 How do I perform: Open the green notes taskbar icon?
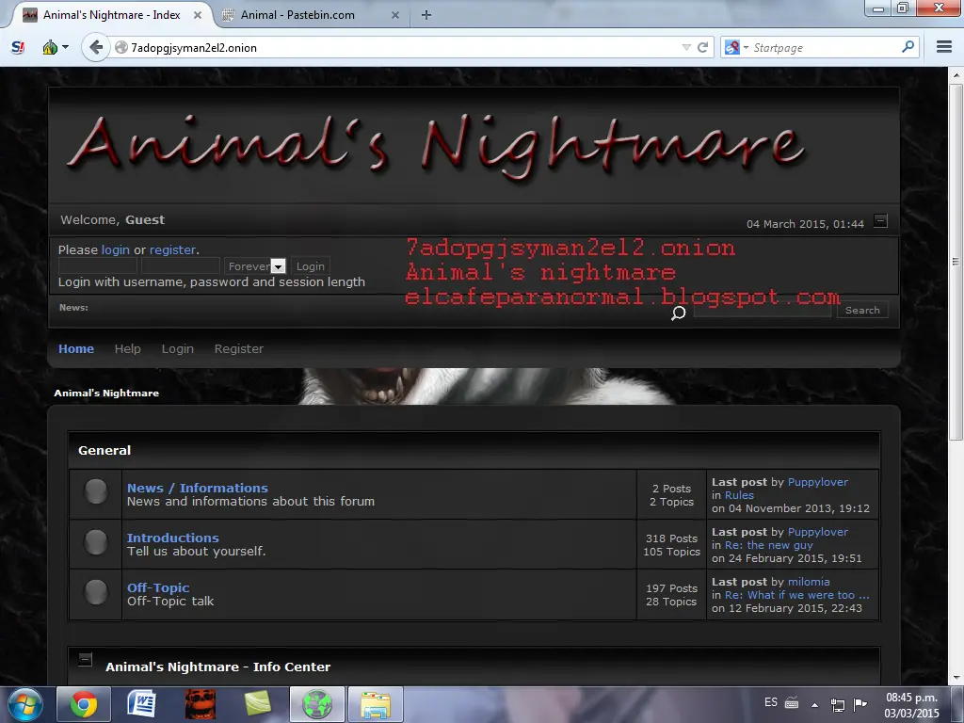[x=258, y=704]
